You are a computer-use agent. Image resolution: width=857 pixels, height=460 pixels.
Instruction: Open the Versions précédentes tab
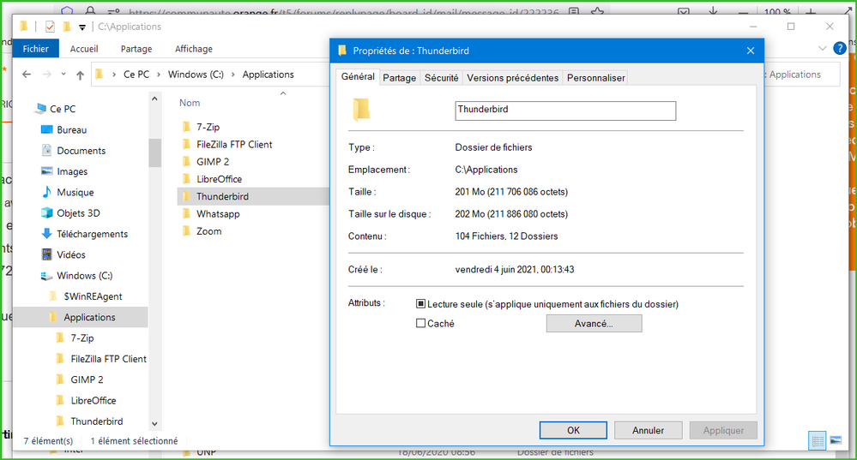click(513, 78)
